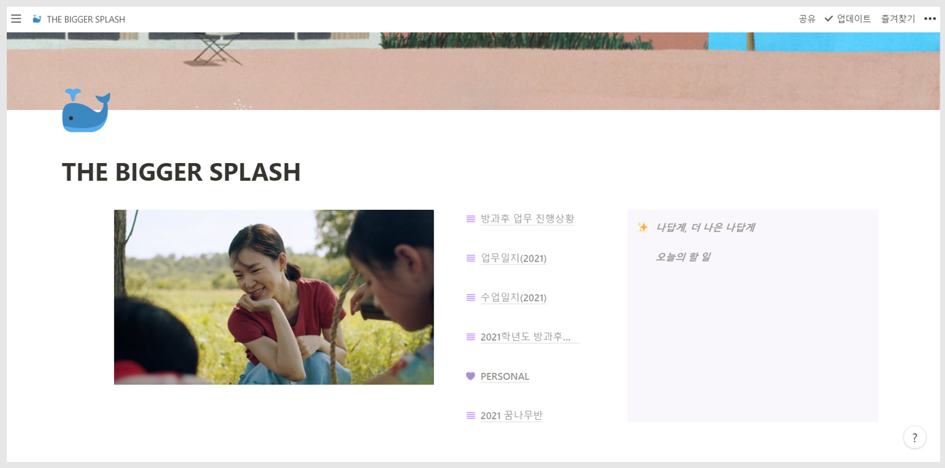Click the smiling woman photo
945x468 pixels.
click(274, 297)
